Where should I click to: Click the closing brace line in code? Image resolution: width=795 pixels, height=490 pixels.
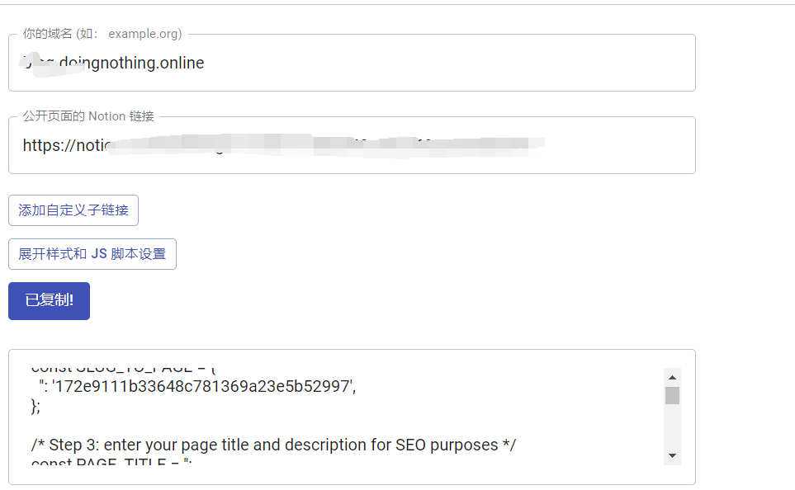pyautogui.click(x=35, y=405)
